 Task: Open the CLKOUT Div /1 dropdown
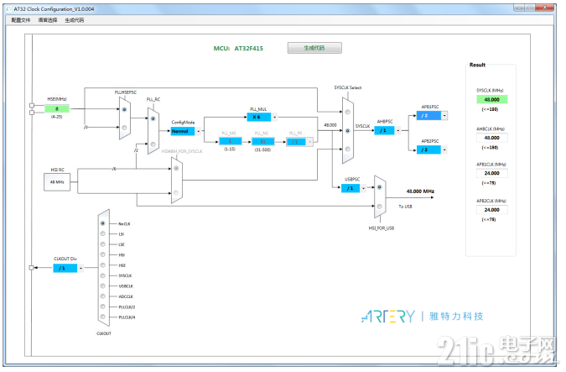80,268
